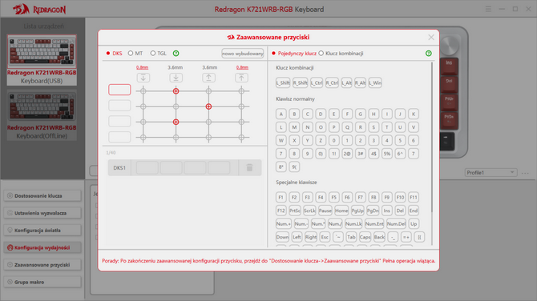Choose the Num.Lk key button
Screen dimensions: 537x301
pos(353,224)
